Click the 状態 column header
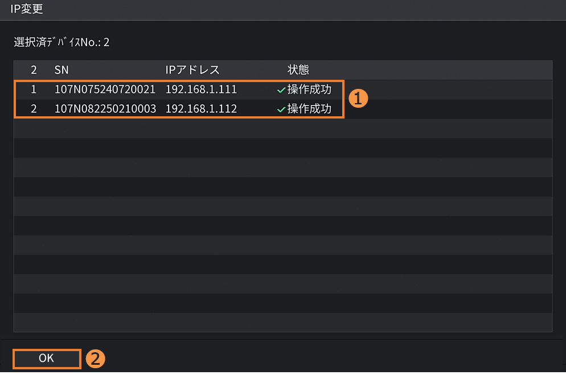Viewport: 566px width, 387px height. click(298, 70)
